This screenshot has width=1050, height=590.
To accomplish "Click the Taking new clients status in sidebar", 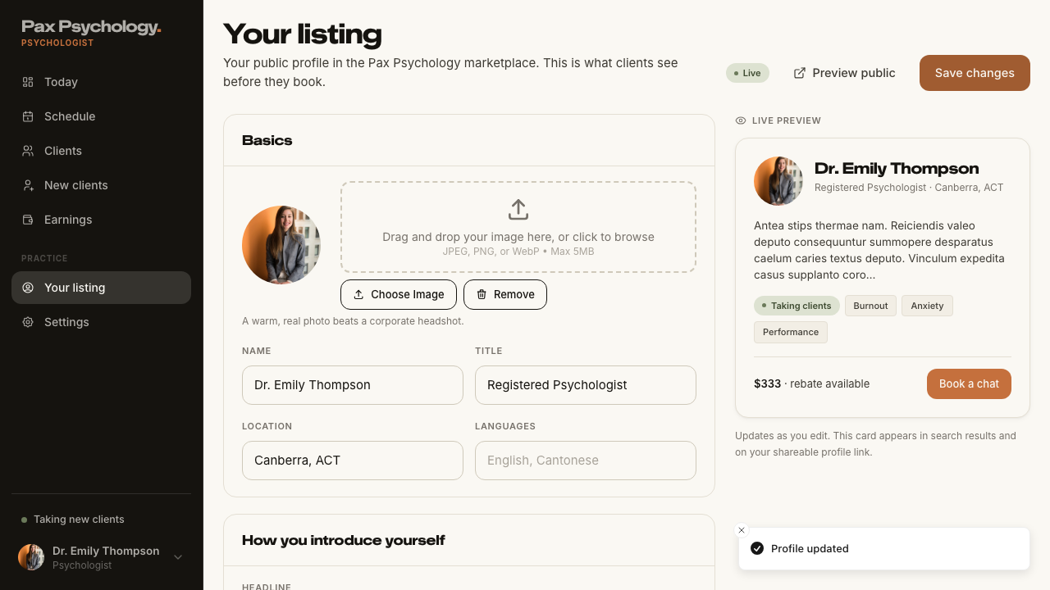I will (x=73, y=520).
